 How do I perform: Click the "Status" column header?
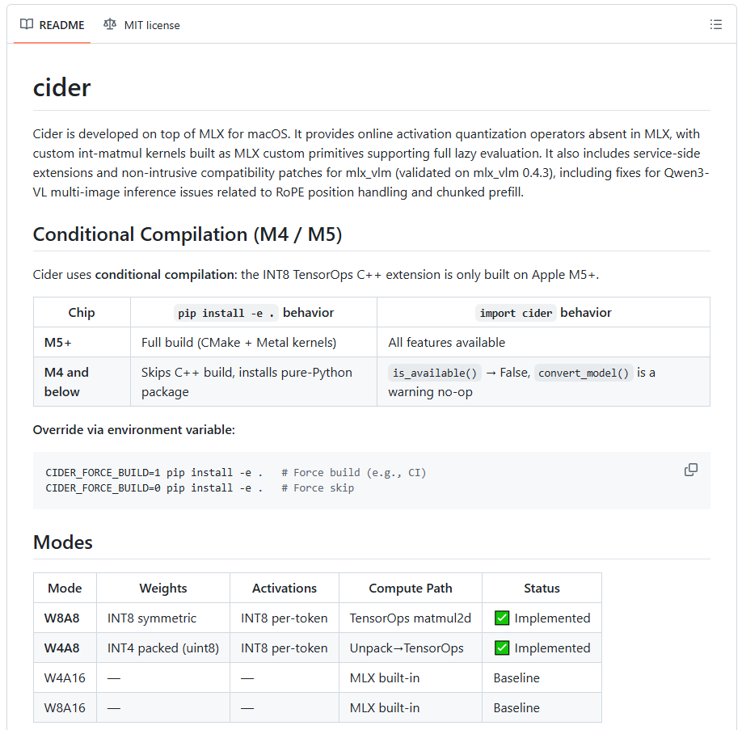click(542, 588)
